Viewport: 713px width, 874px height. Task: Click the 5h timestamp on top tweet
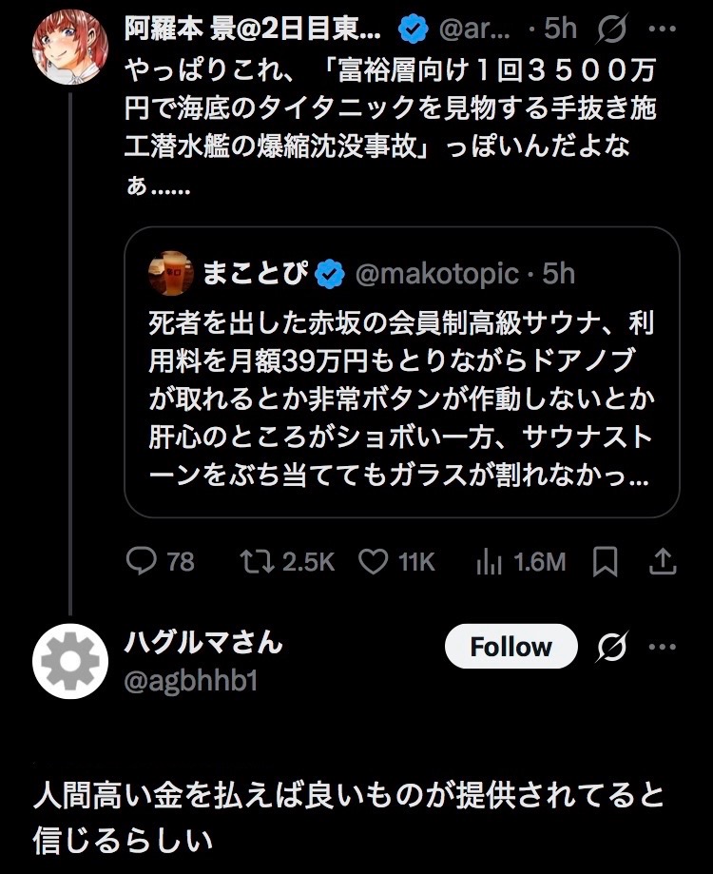pyautogui.click(x=560, y=29)
